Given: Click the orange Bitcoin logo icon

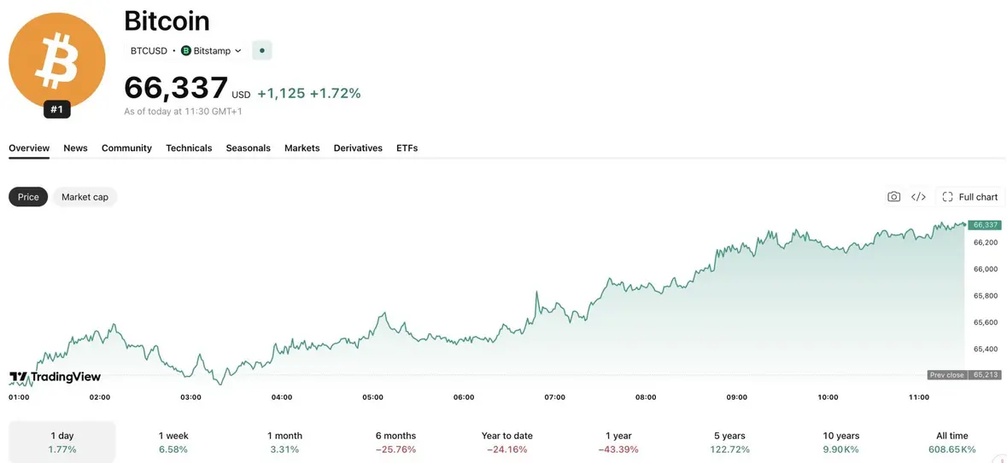Looking at the screenshot, I should tap(56, 61).
